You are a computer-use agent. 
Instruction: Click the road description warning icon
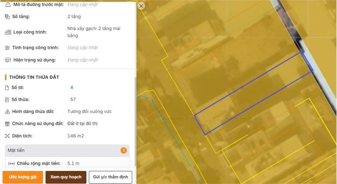click(8, 5)
